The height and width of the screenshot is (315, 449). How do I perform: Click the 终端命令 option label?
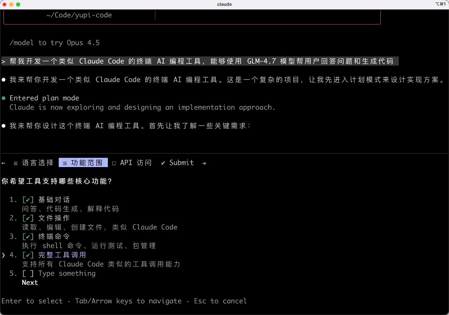54,236
